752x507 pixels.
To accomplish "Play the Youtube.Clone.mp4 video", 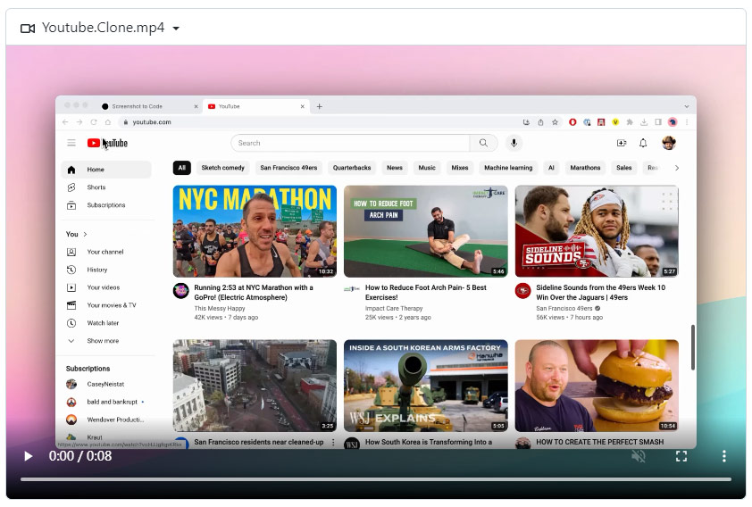I will (x=28, y=456).
